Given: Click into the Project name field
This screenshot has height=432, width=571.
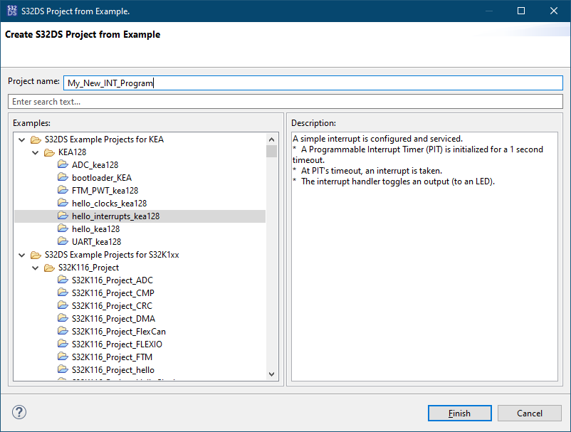Looking at the screenshot, I should click(313, 83).
